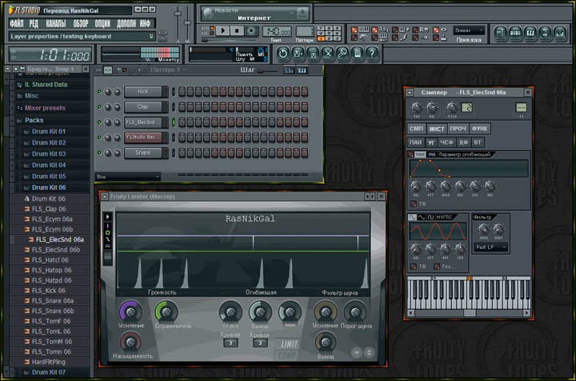Click the download button in news panel
The width and height of the screenshot is (576, 381).
(x=302, y=14)
